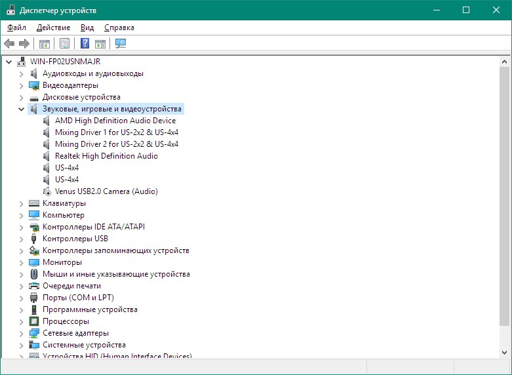This screenshot has height=375, width=512.
Task: Select Сетевые адаптеры label
Action: pyautogui.click(x=75, y=333)
